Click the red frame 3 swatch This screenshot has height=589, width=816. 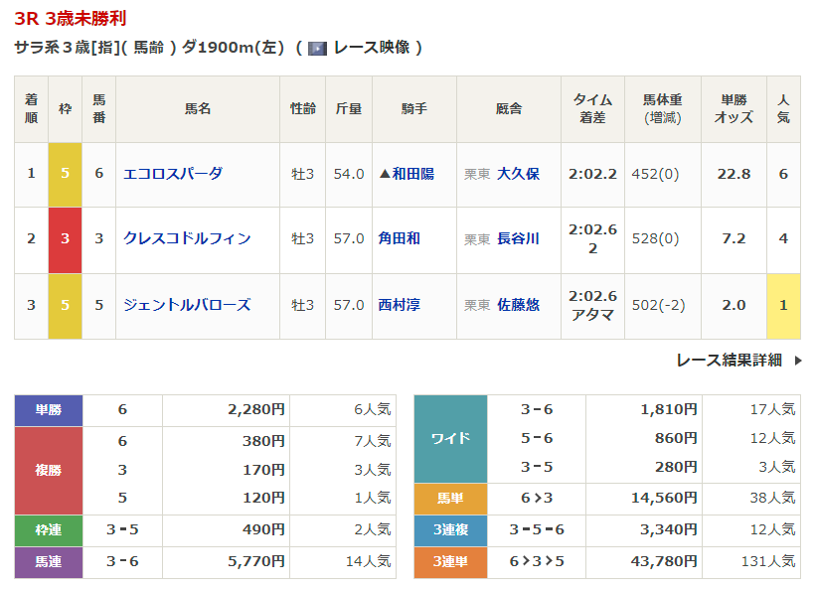65,239
